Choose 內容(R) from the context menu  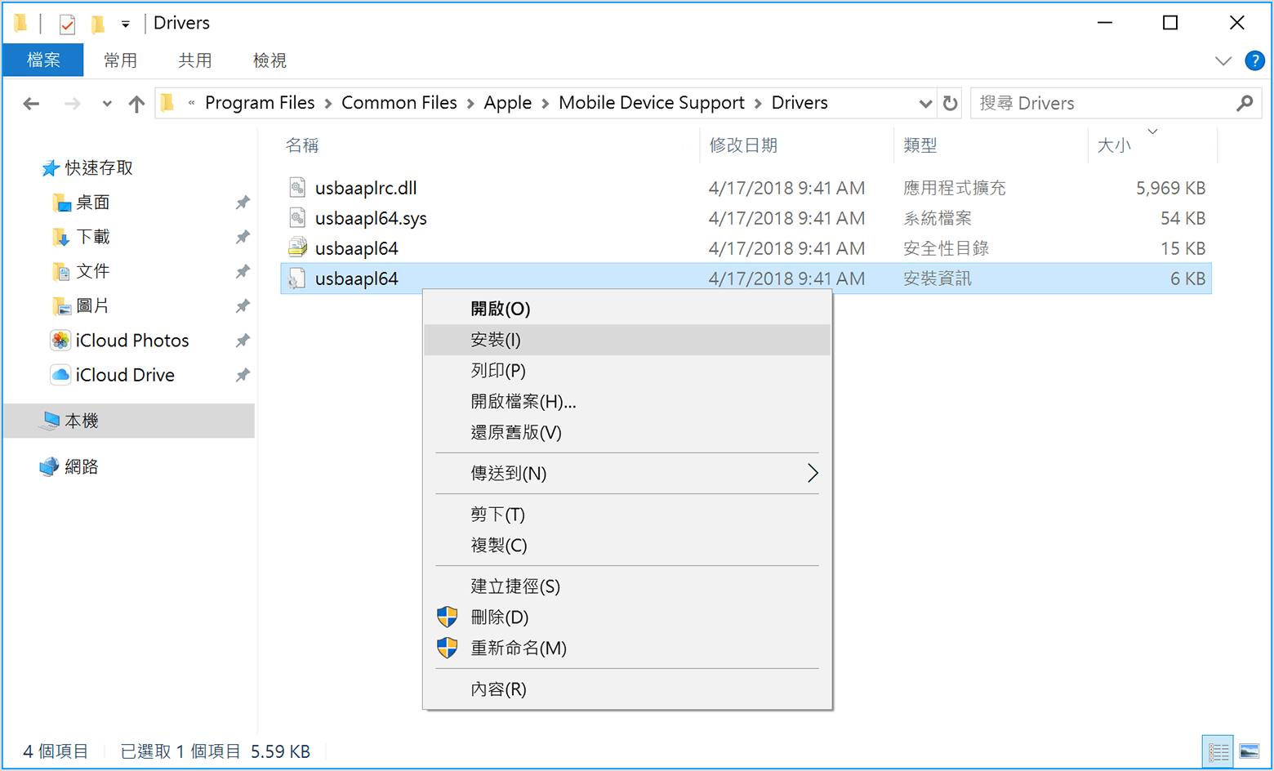(627, 689)
